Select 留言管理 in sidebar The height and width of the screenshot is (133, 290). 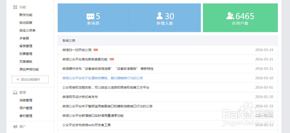[26, 46]
